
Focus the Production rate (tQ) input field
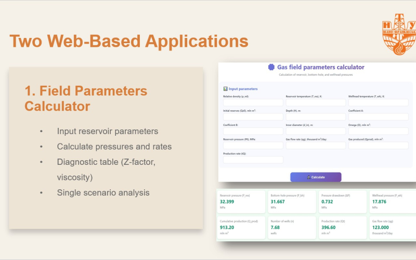pyautogui.click(x=253, y=160)
